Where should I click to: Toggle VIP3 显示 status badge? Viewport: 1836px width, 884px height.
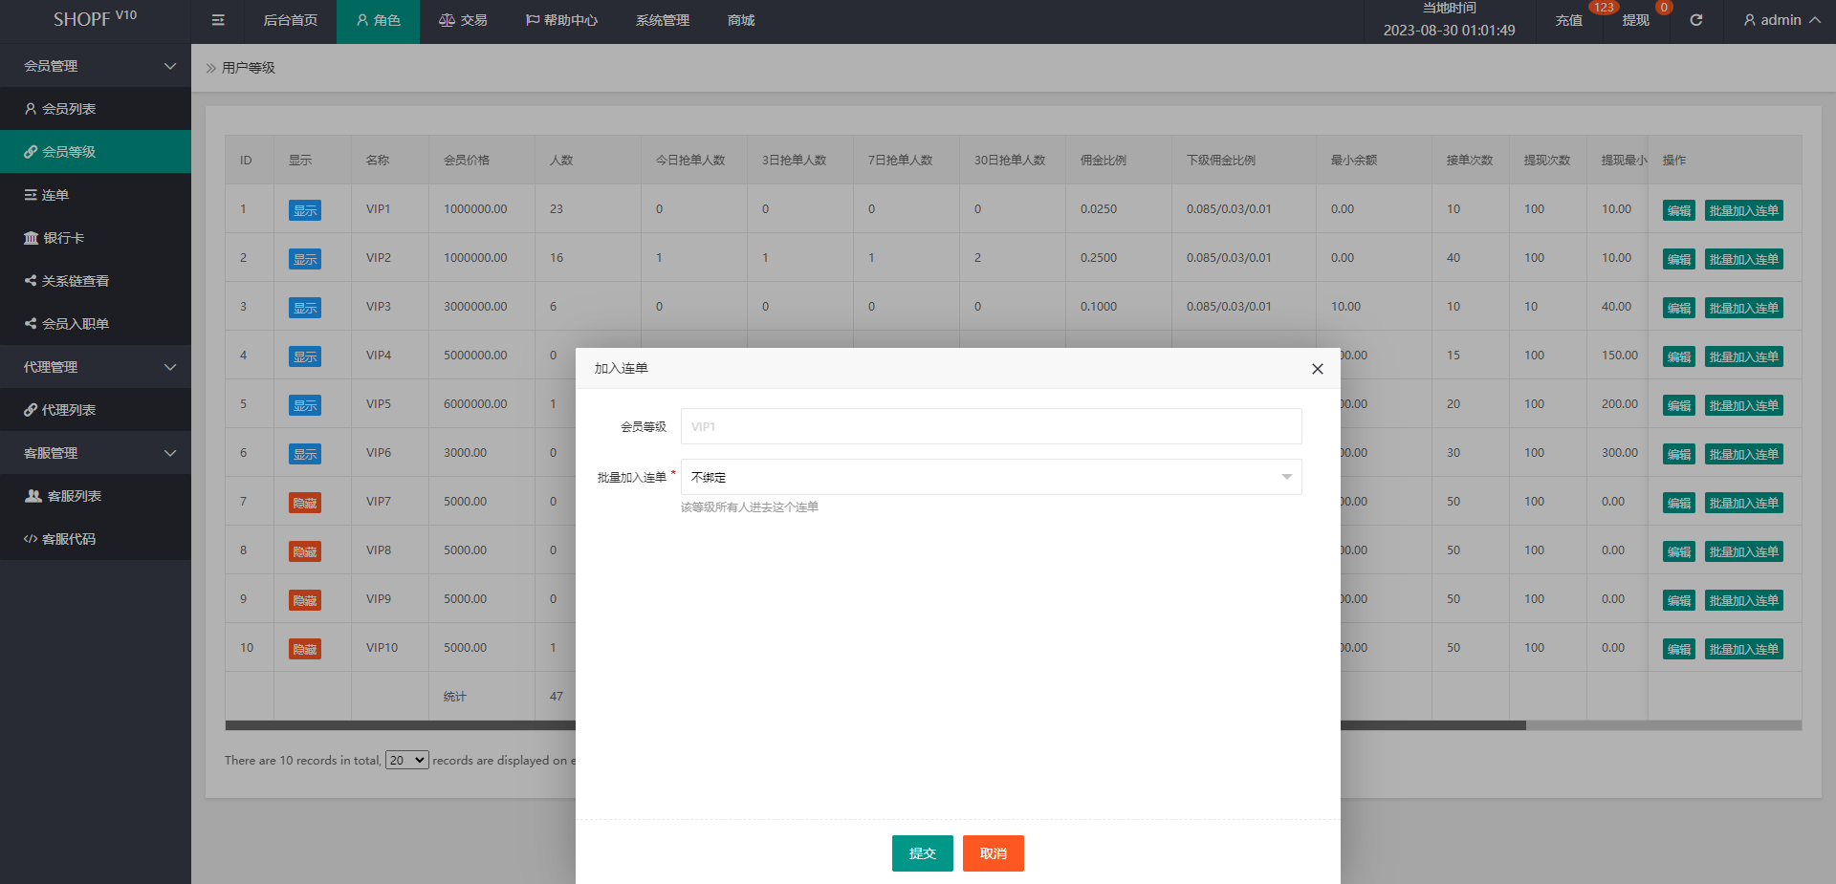click(305, 308)
